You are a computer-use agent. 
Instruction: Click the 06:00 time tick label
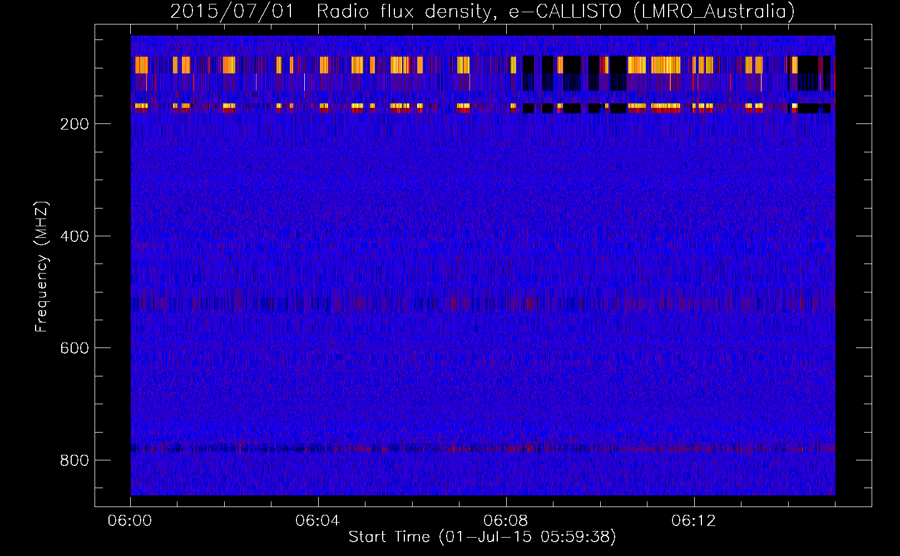(130, 521)
